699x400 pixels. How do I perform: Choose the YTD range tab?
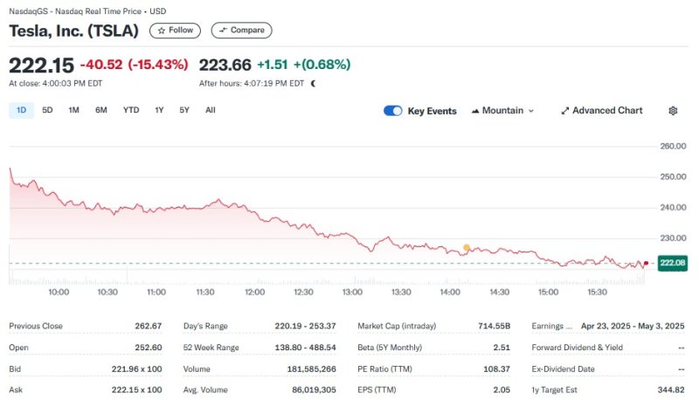[131, 110]
